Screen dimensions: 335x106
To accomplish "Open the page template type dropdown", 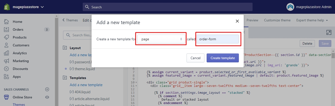I will click(x=162, y=39).
